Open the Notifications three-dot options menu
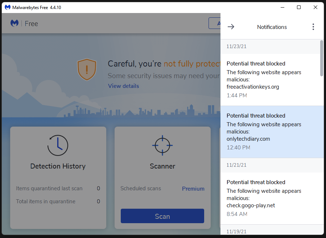Image resolution: width=326 pixels, height=238 pixels. [313, 27]
